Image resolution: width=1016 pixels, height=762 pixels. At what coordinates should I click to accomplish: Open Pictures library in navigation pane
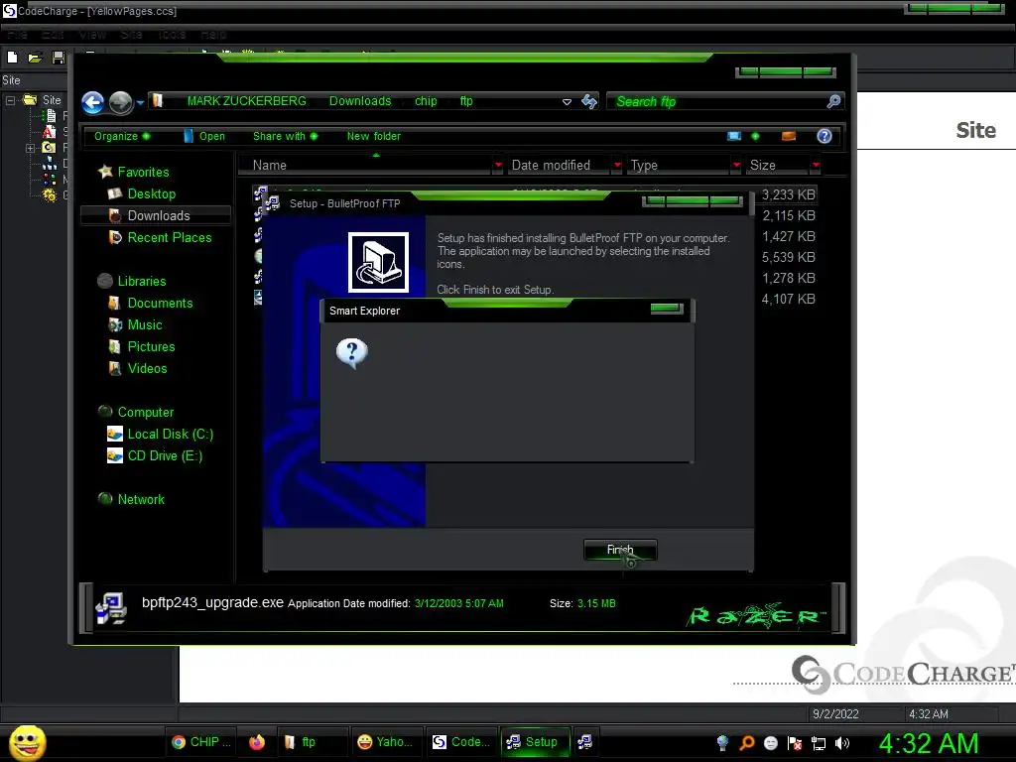[x=151, y=346]
